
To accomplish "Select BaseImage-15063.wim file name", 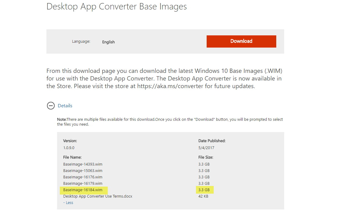I will [83, 170].
